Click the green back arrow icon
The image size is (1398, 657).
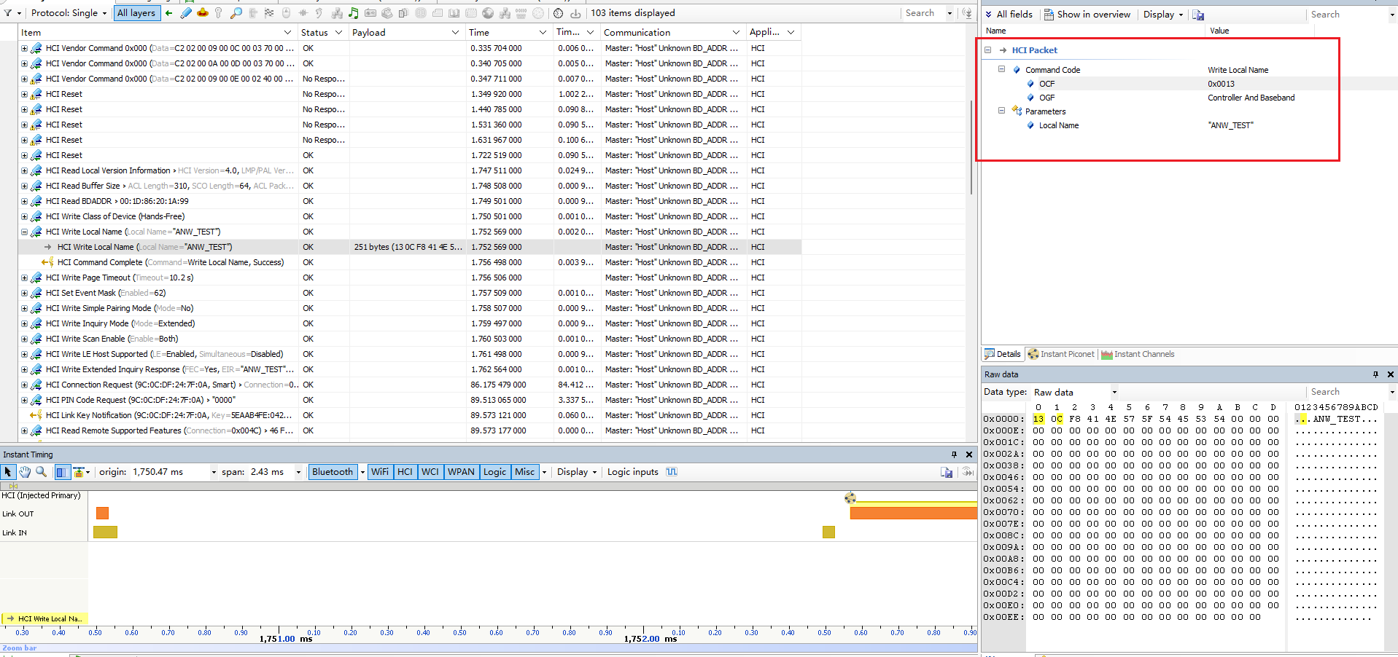tap(169, 13)
